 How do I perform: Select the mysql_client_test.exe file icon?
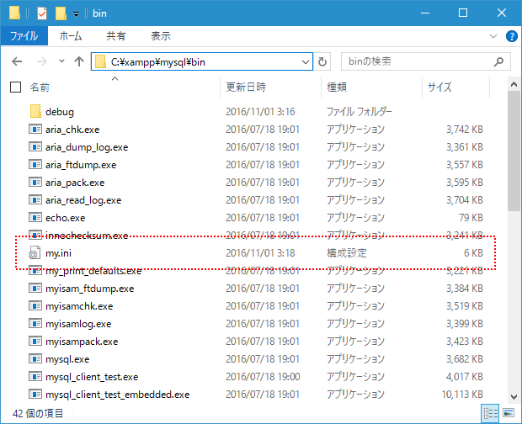click(35, 376)
